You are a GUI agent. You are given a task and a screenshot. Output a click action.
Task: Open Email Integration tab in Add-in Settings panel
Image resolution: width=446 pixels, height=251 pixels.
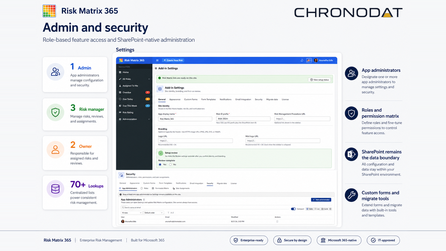coord(243,99)
